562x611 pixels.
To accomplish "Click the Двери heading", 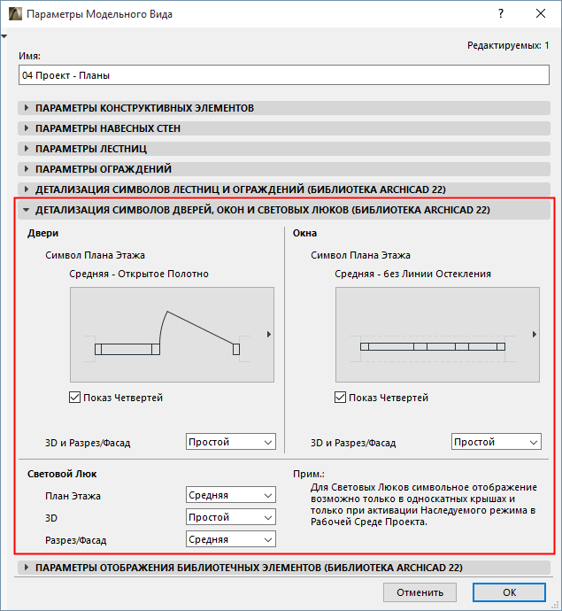I will point(42,233).
